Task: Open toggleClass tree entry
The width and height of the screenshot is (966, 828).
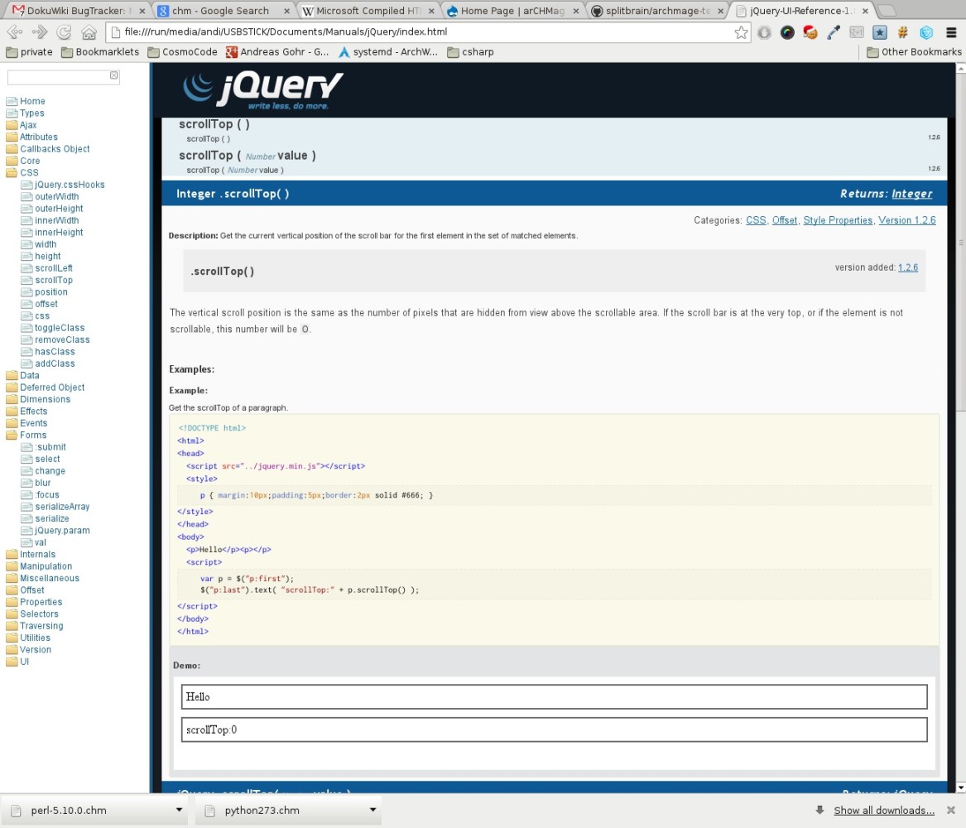Action: click(60, 328)
